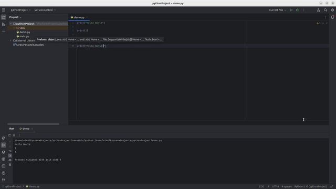
Task: Open Python Console layers icon
Action: (4, 152)
